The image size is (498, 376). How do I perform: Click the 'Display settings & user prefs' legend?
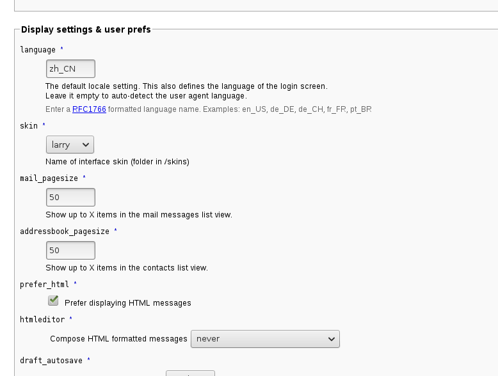tap(86, 29)
